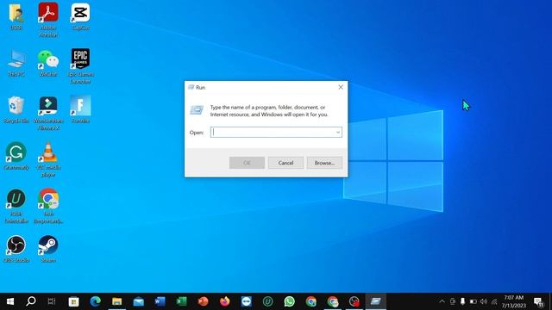Open File Explorer on the taskbar
This screenshot has height=310, width=552.
coord(117,301)
